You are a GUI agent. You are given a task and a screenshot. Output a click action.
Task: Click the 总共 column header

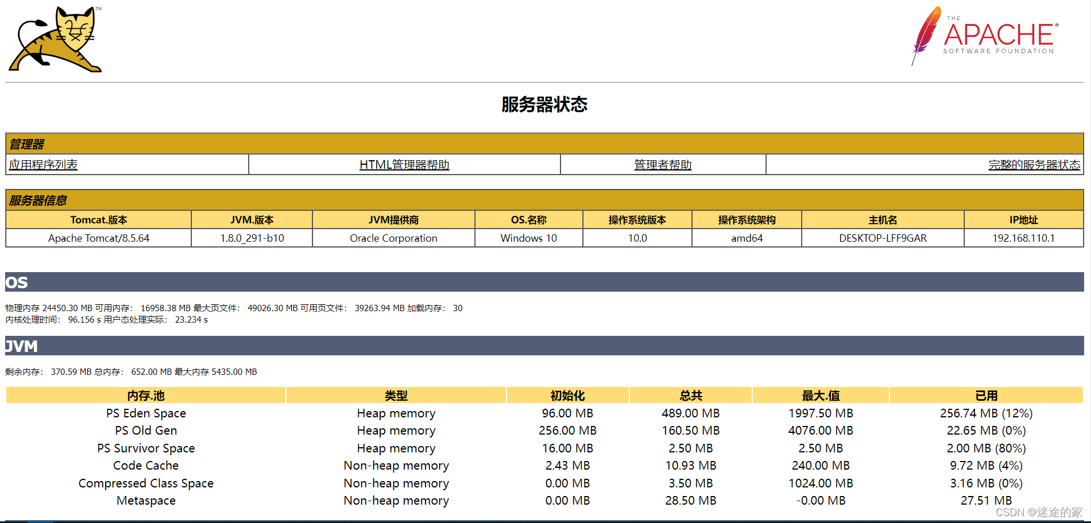click(x=691, y=396)
